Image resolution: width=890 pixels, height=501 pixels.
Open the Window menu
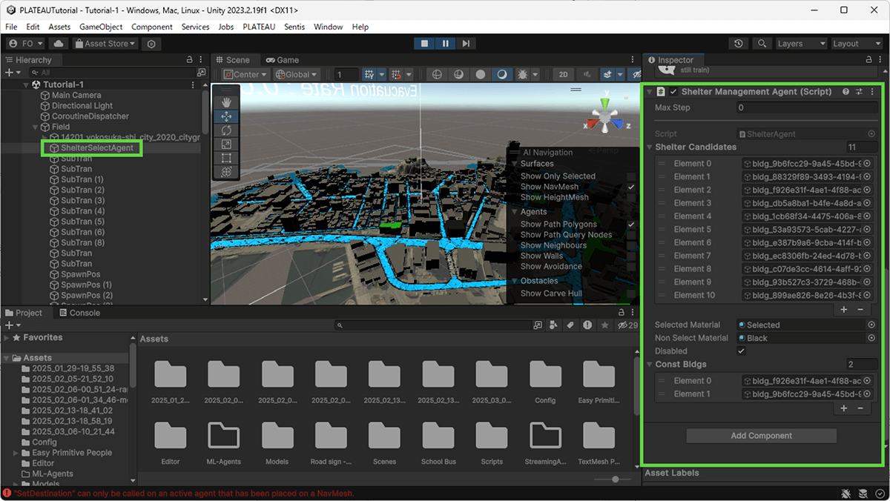(x=328, y=27)
